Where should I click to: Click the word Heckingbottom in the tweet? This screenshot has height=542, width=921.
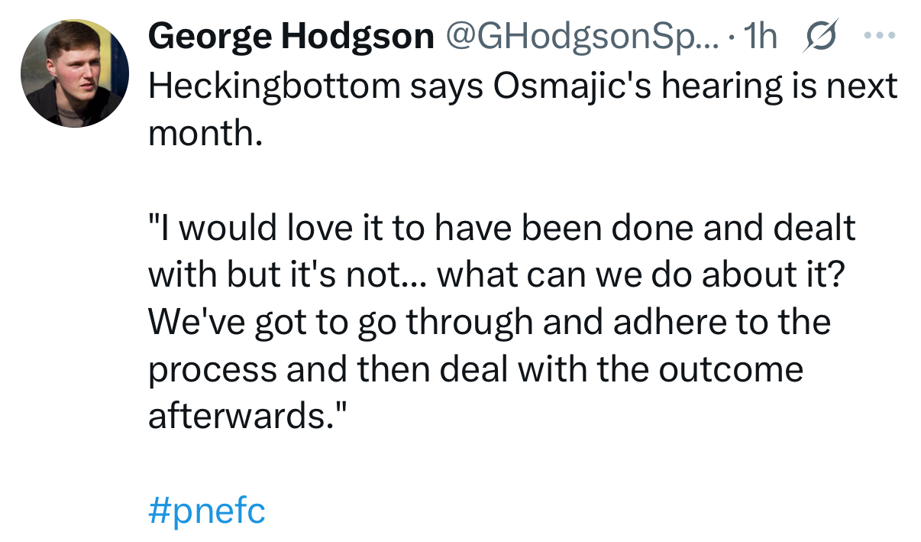pos(273,86)
